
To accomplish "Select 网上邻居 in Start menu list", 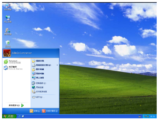I will pyautogui.click(x=45, y=78).
